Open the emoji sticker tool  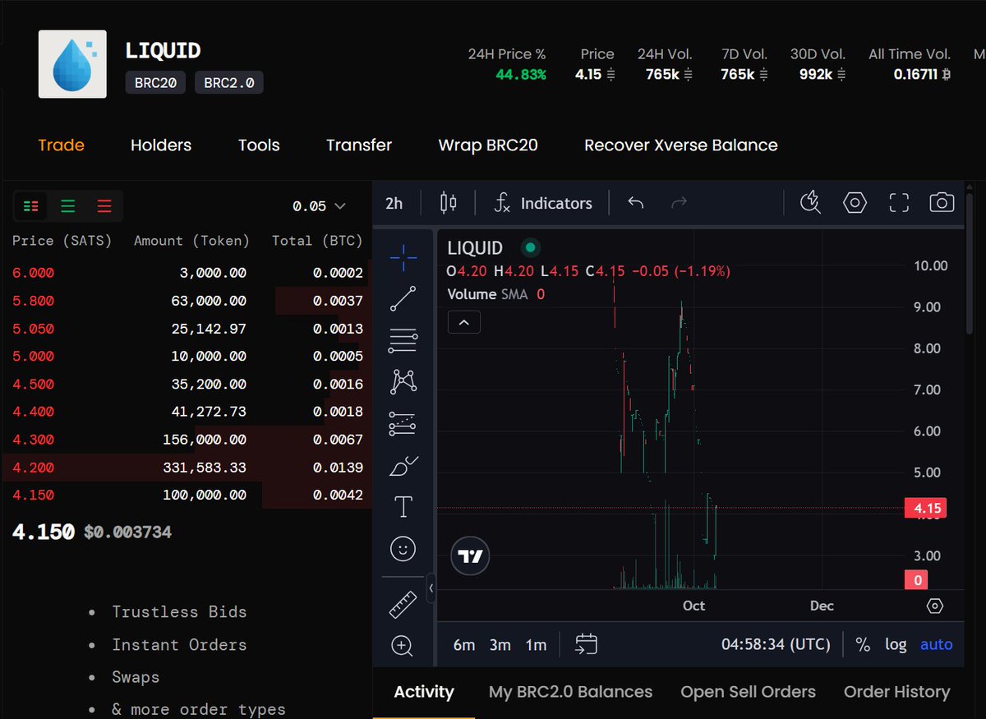tap(403, 548)
